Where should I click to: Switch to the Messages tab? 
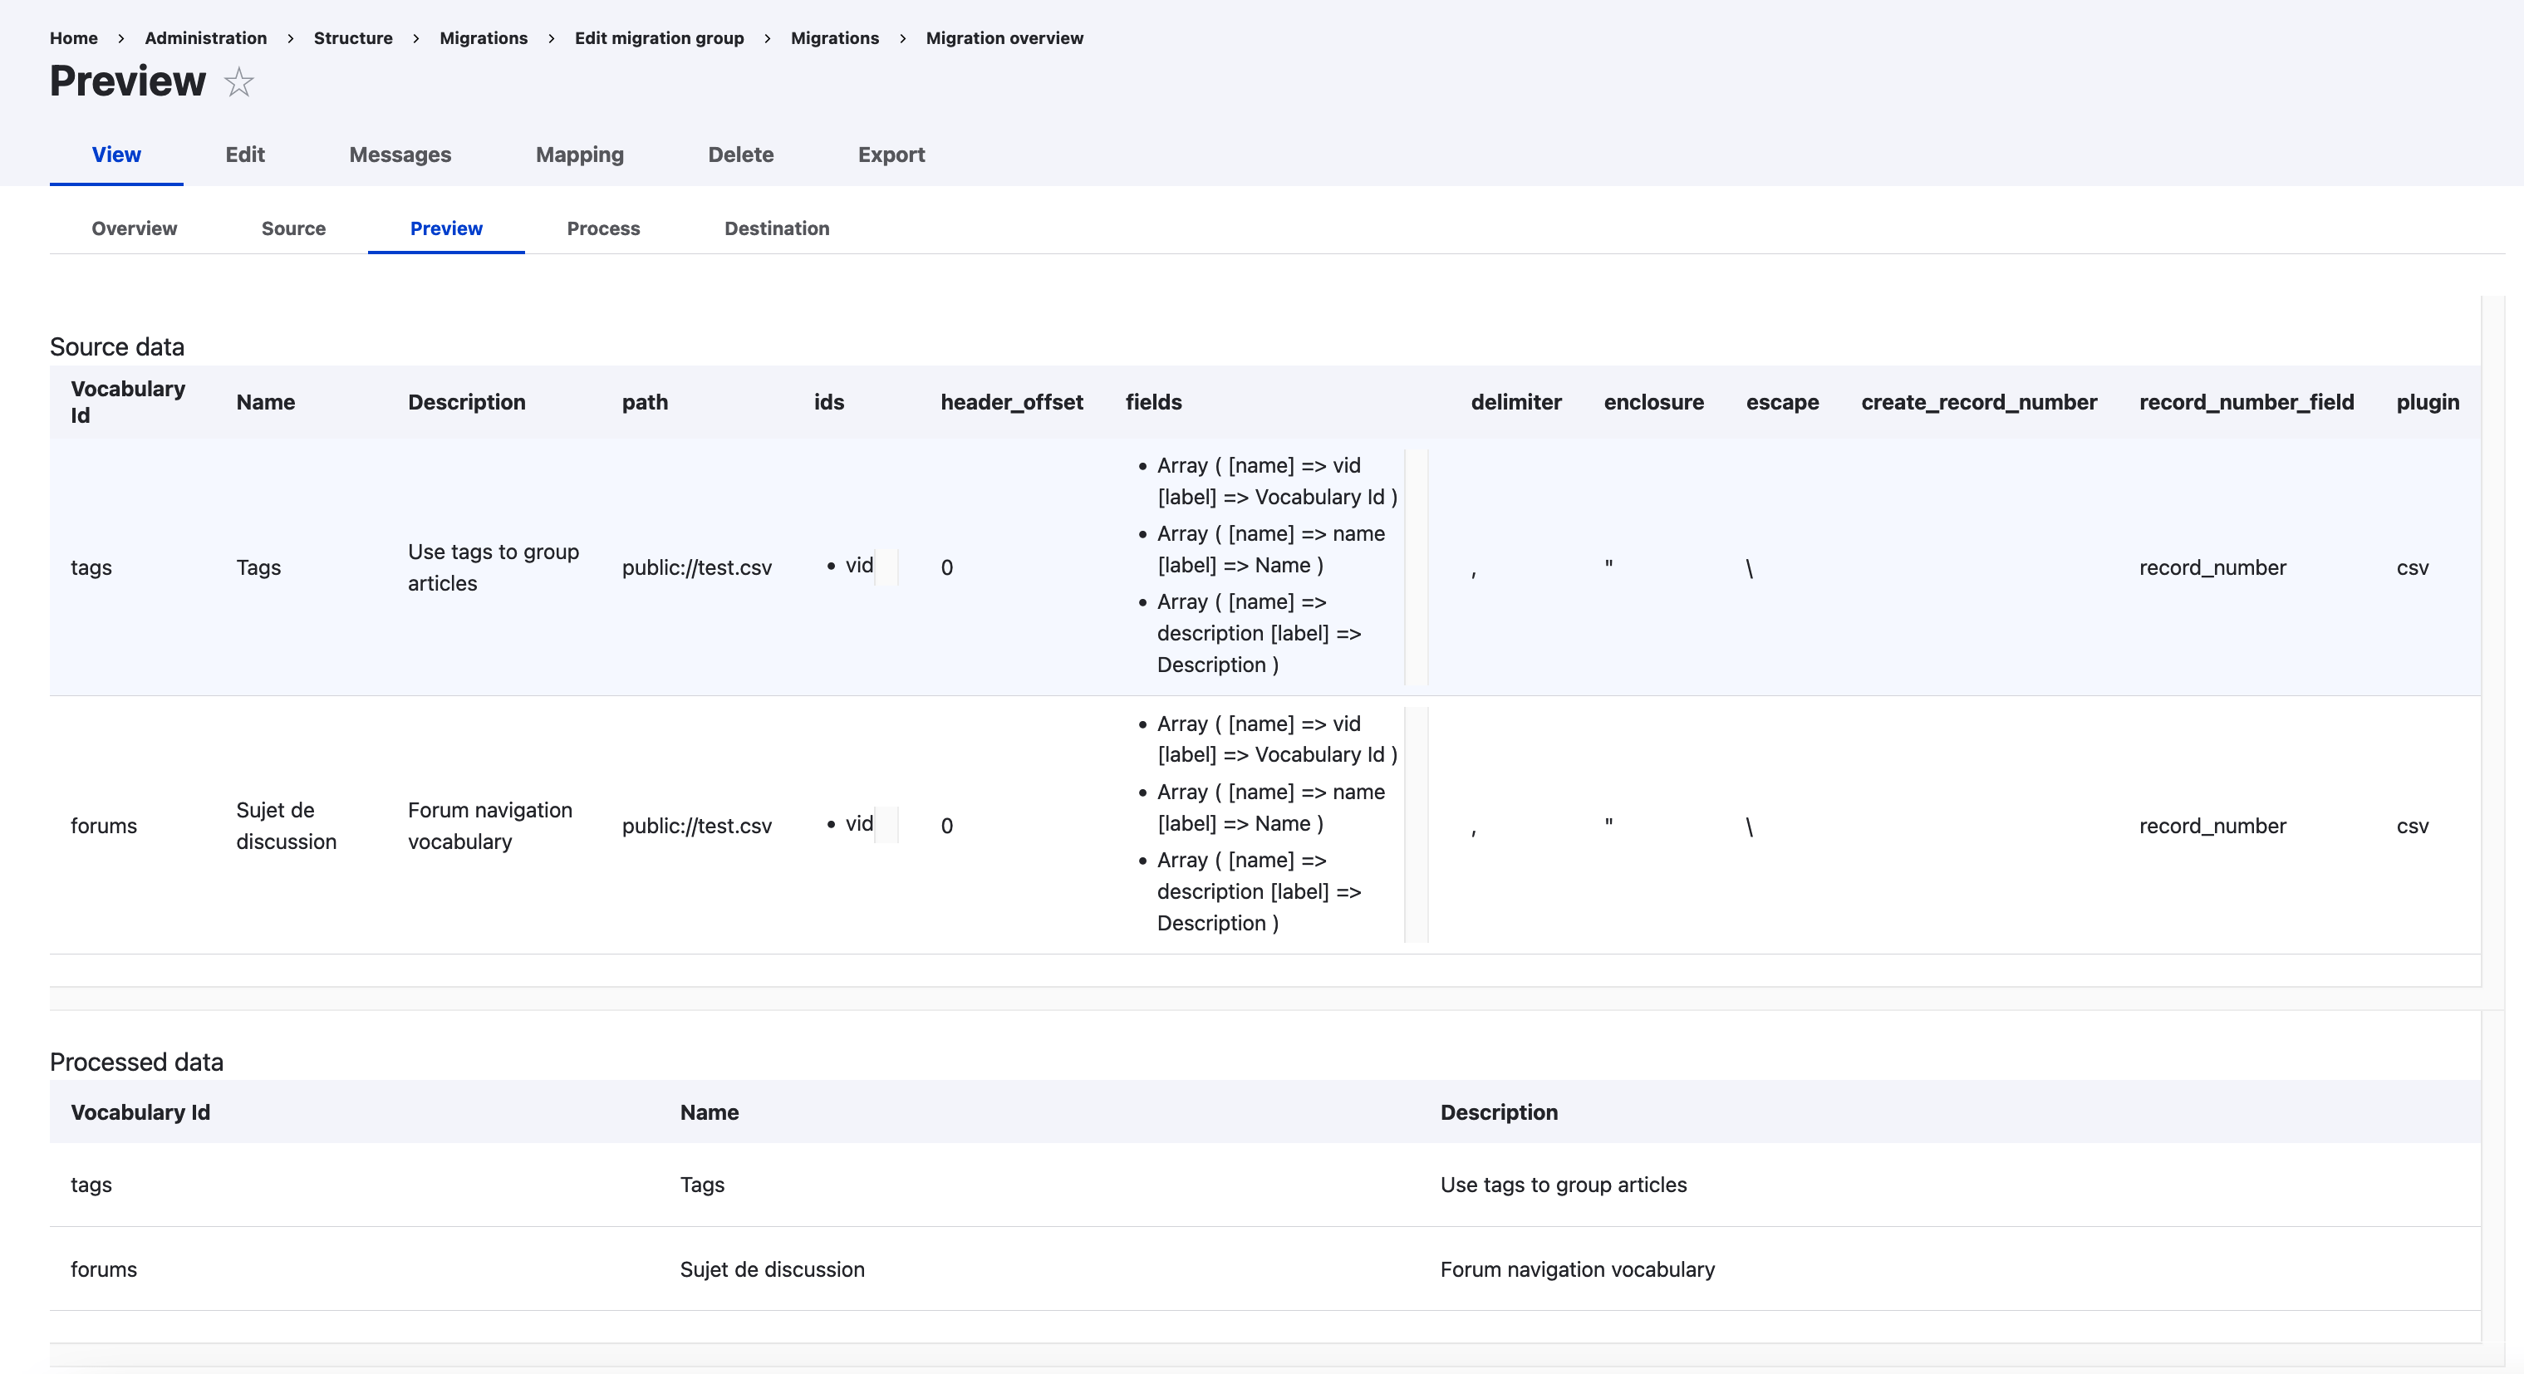pos(400,155)
